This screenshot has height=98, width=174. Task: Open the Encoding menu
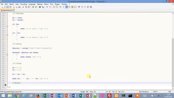24,4
